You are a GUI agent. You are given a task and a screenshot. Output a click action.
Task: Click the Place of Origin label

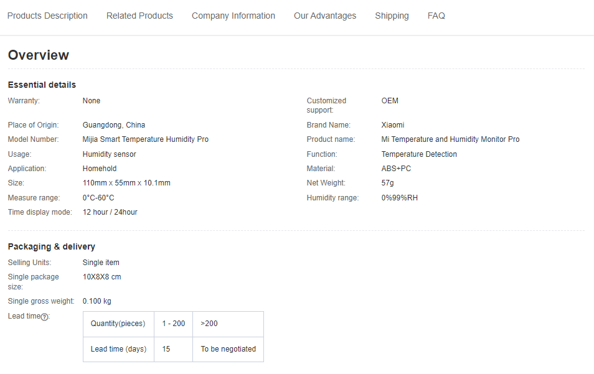(34, 125)
